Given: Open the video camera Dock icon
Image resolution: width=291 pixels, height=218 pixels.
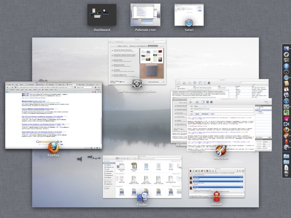Looking at the screenshot, I should tap(286, 124).
